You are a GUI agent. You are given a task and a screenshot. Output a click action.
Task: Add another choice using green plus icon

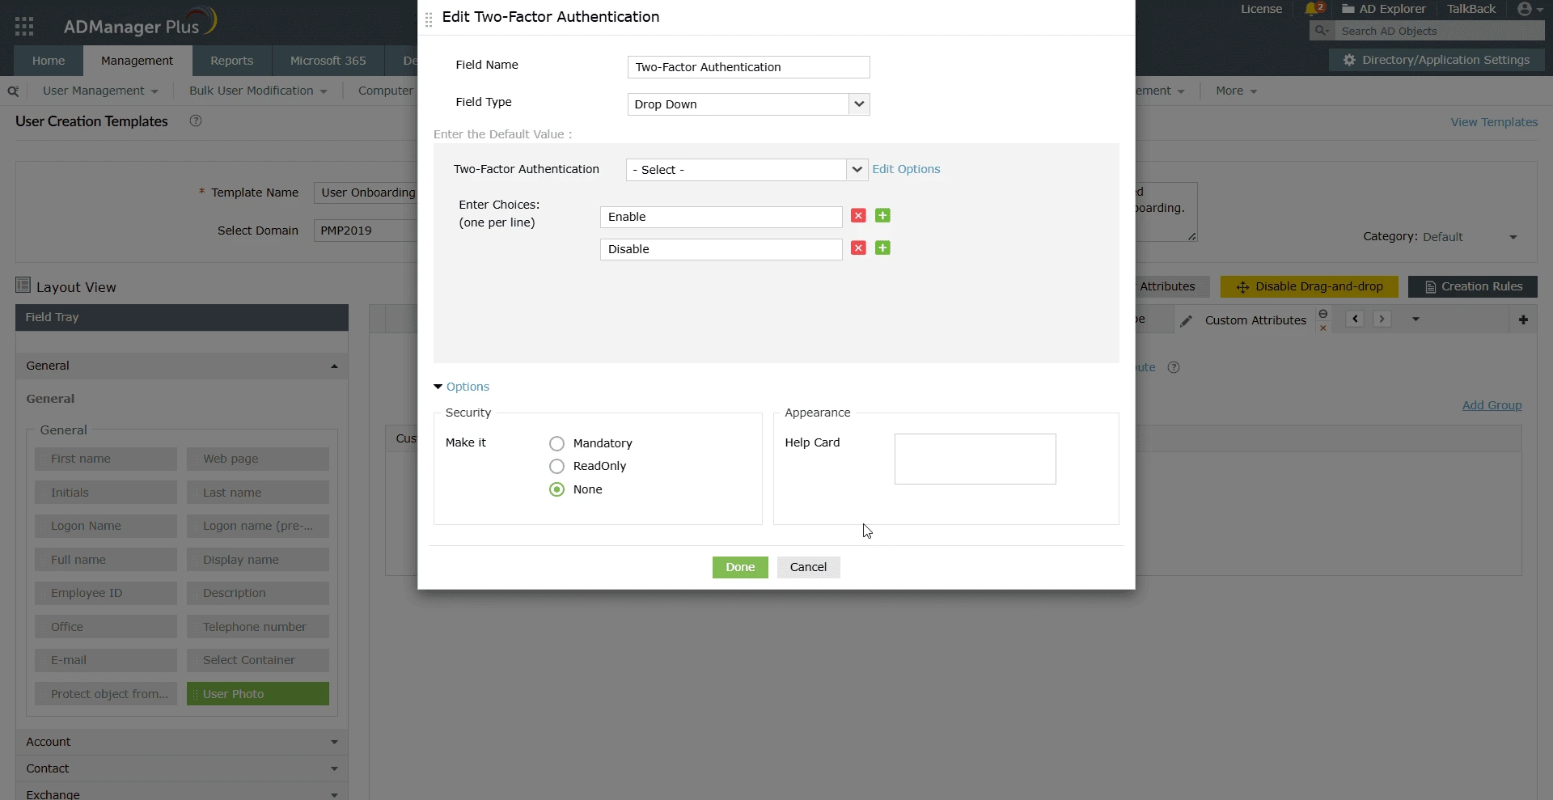[882, 216]
